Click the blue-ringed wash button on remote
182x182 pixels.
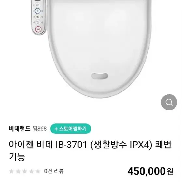pyautogui.click(x=38, y=11)
